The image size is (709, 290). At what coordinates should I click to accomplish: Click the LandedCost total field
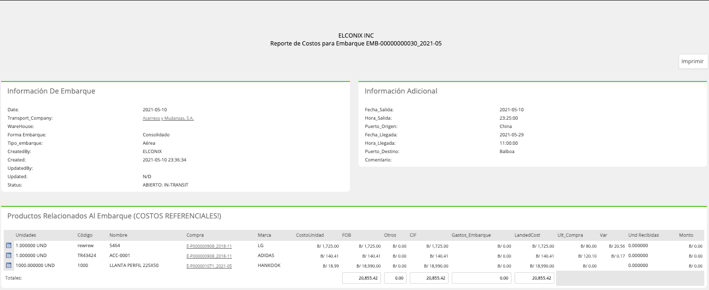pos(535,278)
